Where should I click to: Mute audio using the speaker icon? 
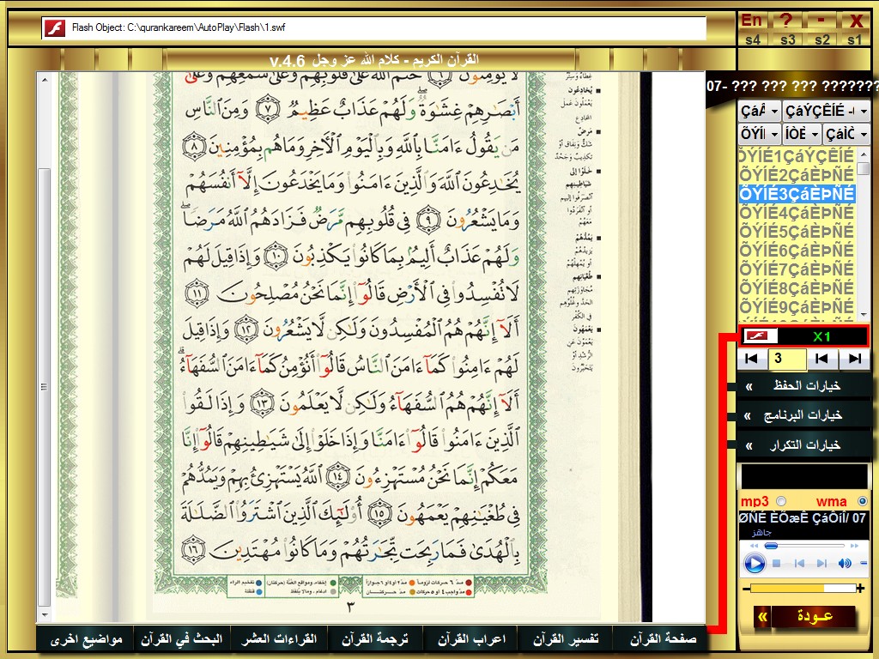coord(845,564)
